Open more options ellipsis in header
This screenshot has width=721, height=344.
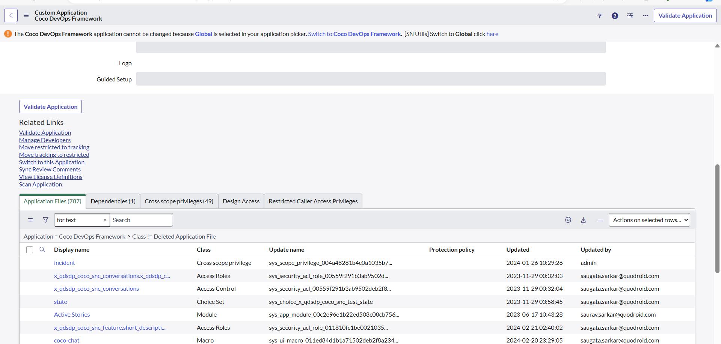click(645, 15)
